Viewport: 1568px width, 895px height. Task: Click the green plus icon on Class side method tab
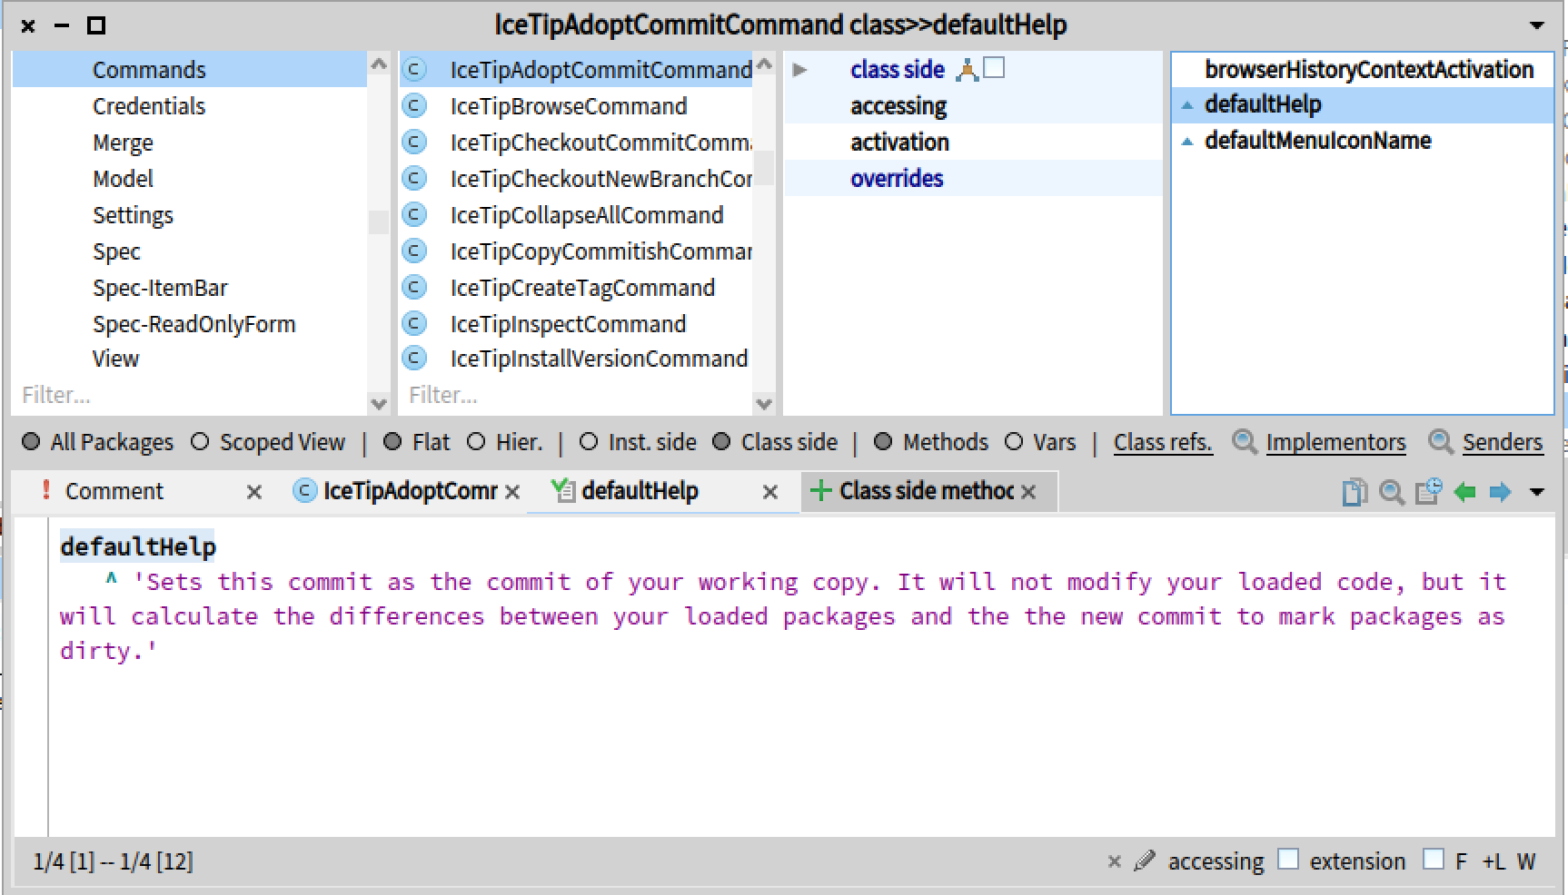(x=820, y=491)
